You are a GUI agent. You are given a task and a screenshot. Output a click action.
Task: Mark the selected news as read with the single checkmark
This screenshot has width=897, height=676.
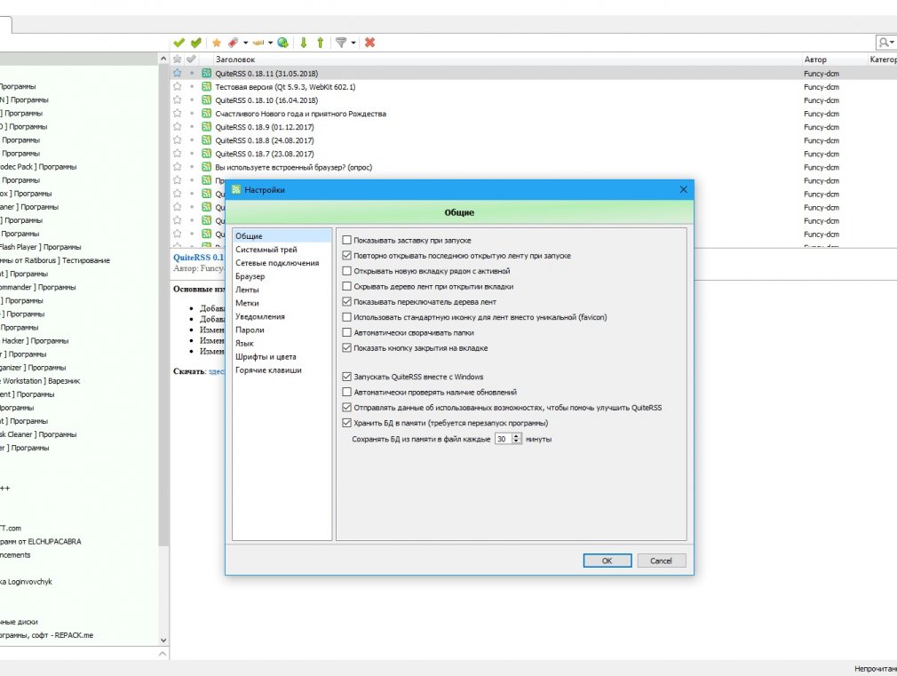tap(179, 43)
